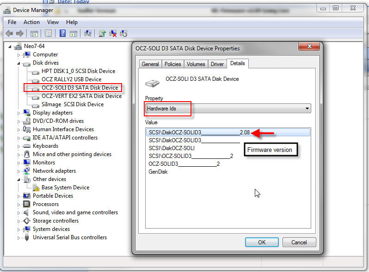Screen dimensions: 369x272
Task: Click Cancel in the Properties dialog
Action: pos(299,242)
